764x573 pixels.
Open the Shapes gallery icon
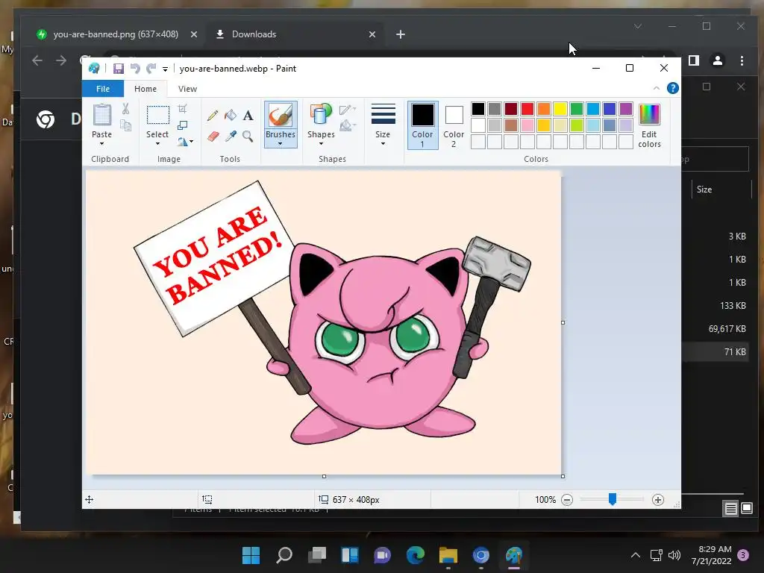pos(321,116)
